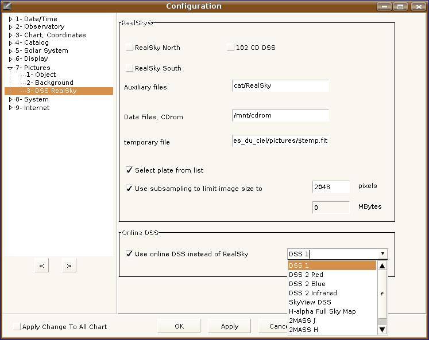Enable the RealSky South checkbox
Viewport: 429px width, 340px height.
(x=129, y=68)
